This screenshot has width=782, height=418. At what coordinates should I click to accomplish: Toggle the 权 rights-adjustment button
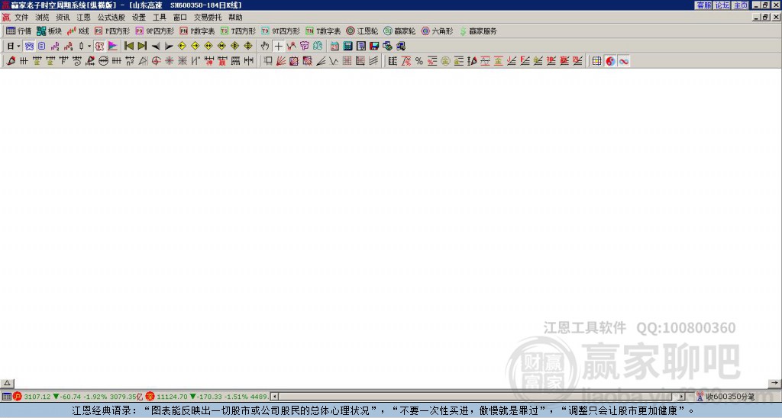99,46
